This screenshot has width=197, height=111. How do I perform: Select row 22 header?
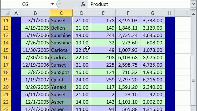[x=6, y=102]
